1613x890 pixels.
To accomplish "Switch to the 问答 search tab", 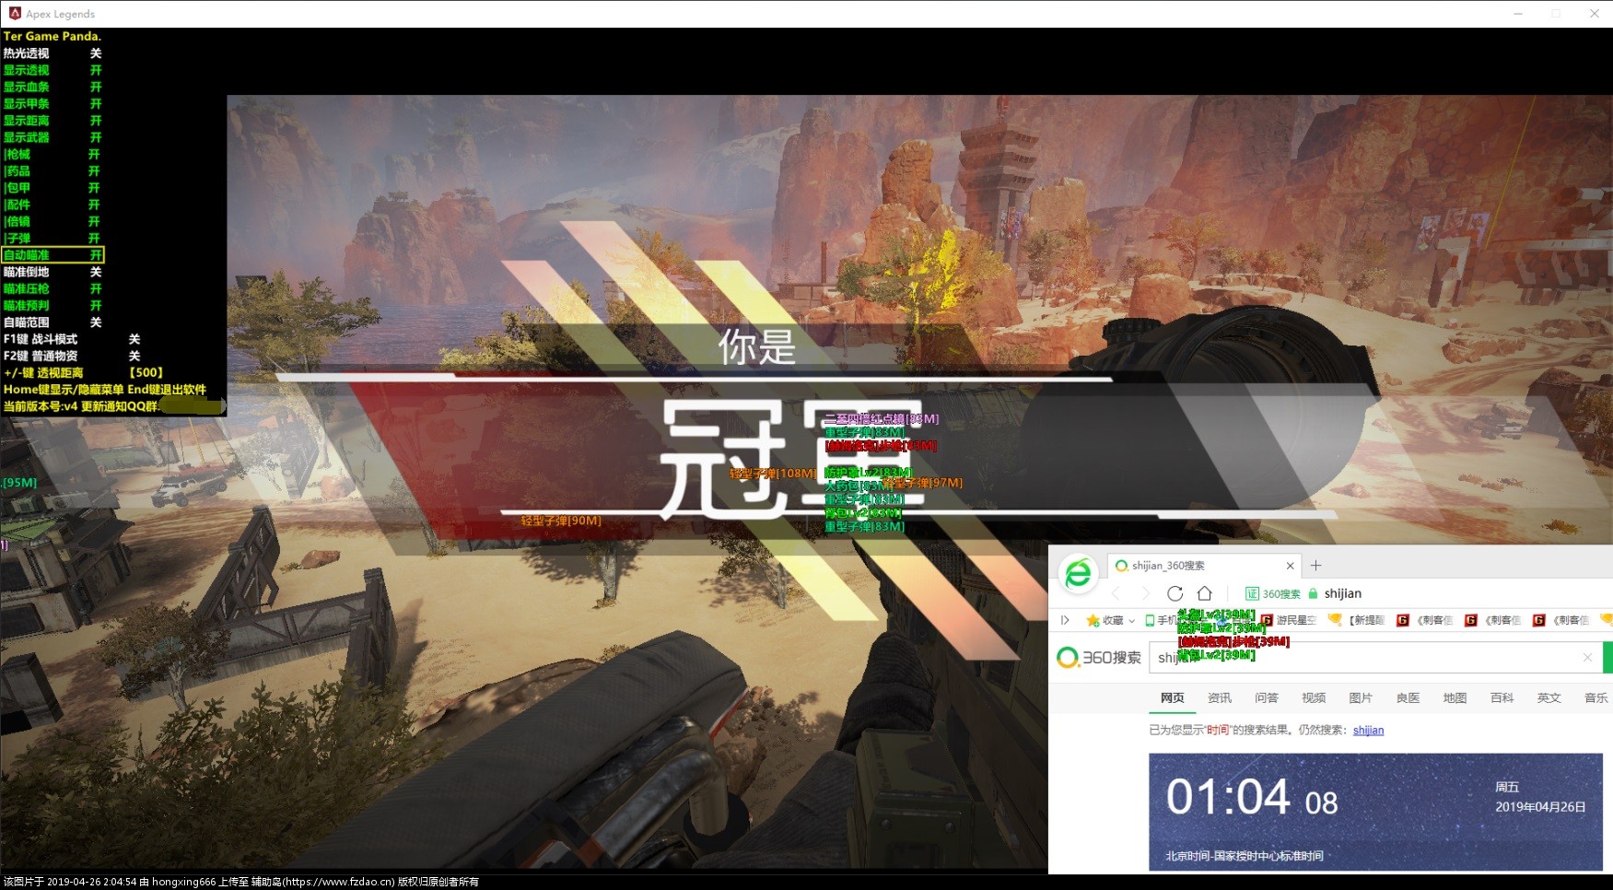I will [x=1267, y=697].
